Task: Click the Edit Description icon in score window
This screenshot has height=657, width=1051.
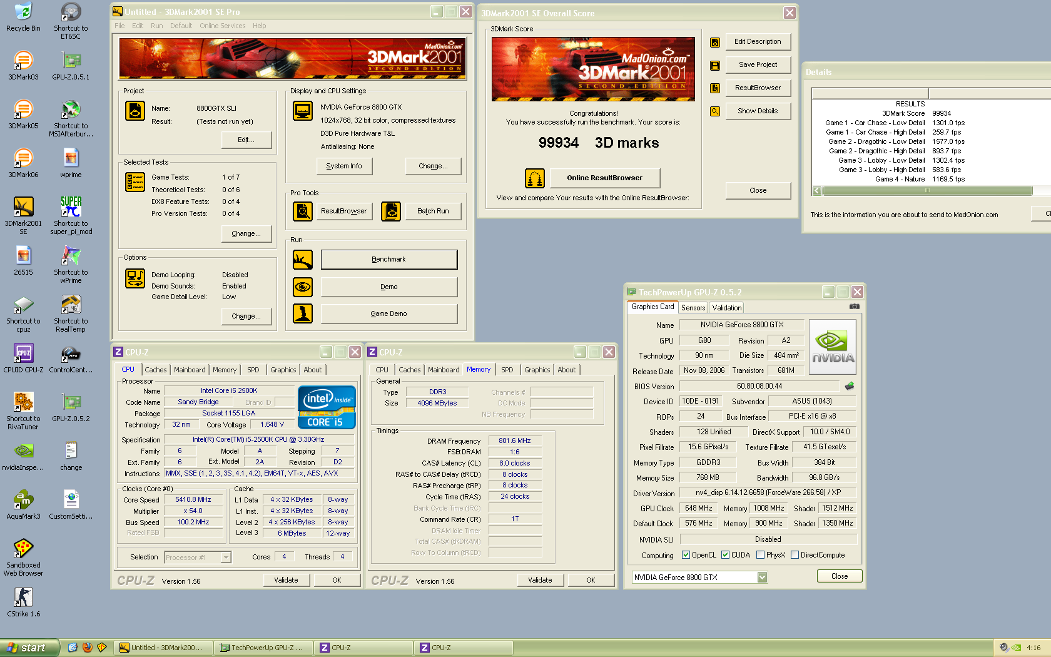Action: click(x=715, y=43)
